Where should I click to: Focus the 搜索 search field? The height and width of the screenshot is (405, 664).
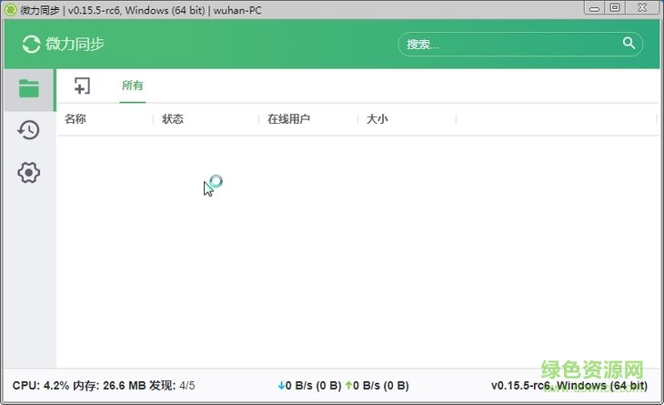tap(520, 44)
